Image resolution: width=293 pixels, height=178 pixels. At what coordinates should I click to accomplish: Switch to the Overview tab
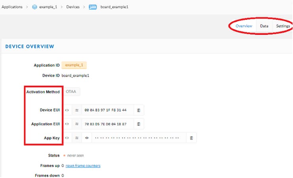(244, 26)
